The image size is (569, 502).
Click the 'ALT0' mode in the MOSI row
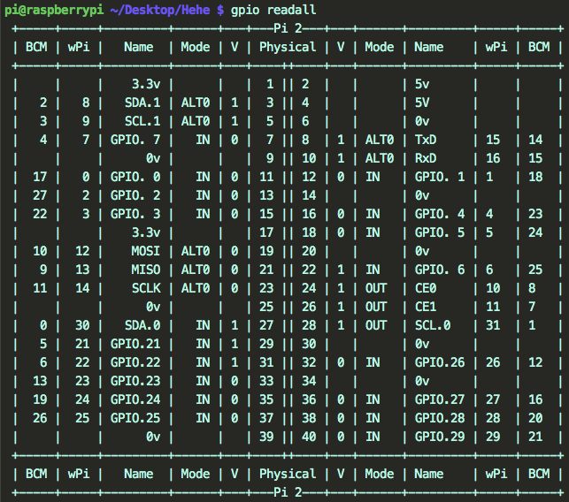(196, 251)
